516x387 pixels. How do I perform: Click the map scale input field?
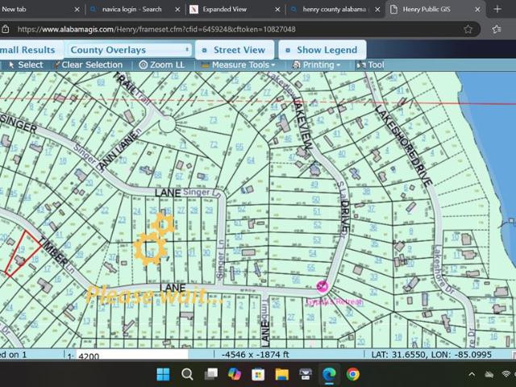(131, 356)
